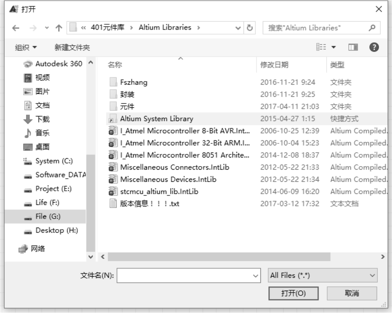Viewport: 392px width, 313px height.
Task: Click date 2017-04-11 21:03 of 元件
Action: (x=290, y=107)
